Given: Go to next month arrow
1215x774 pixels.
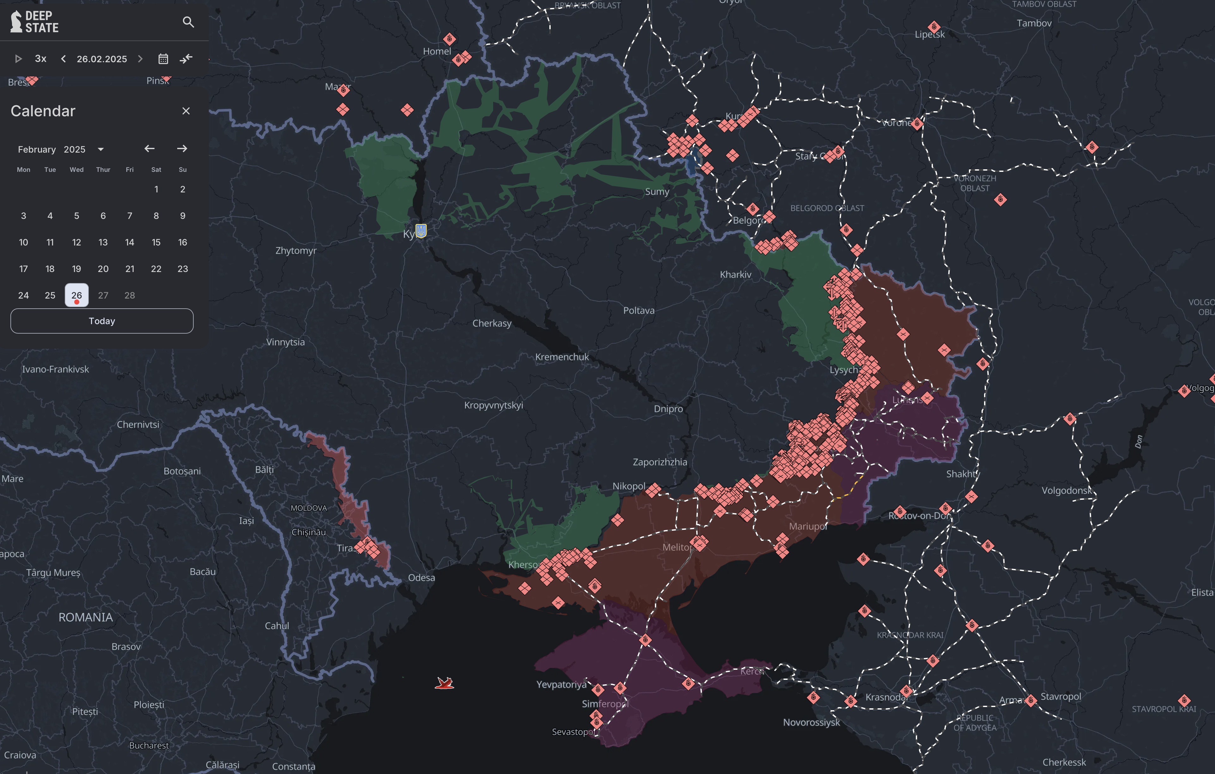Looking at the screenshot, I should pos(182,148).
